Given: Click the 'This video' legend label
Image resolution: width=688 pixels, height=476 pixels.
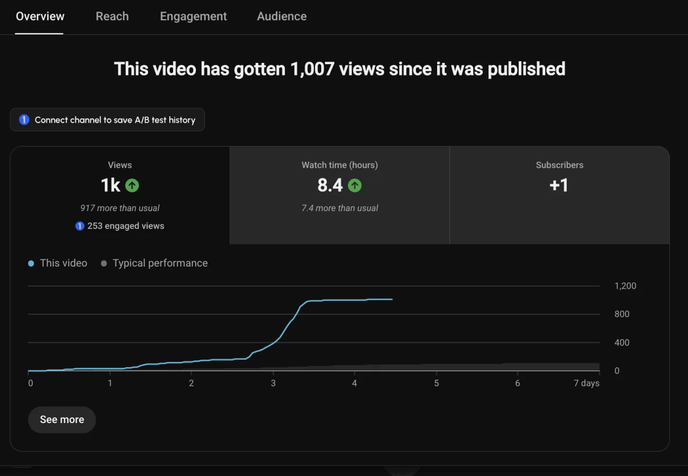Looking at the screenshot, I should (x=64, y=263).
